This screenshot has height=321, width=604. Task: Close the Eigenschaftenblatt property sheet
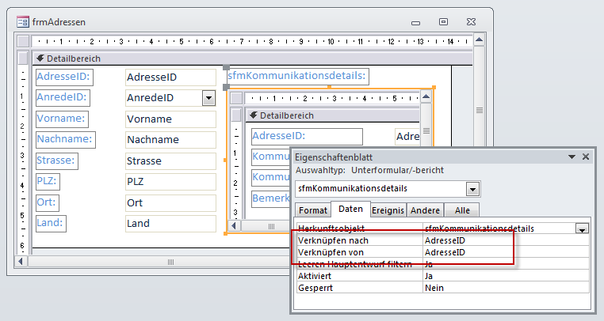point(586,157)
